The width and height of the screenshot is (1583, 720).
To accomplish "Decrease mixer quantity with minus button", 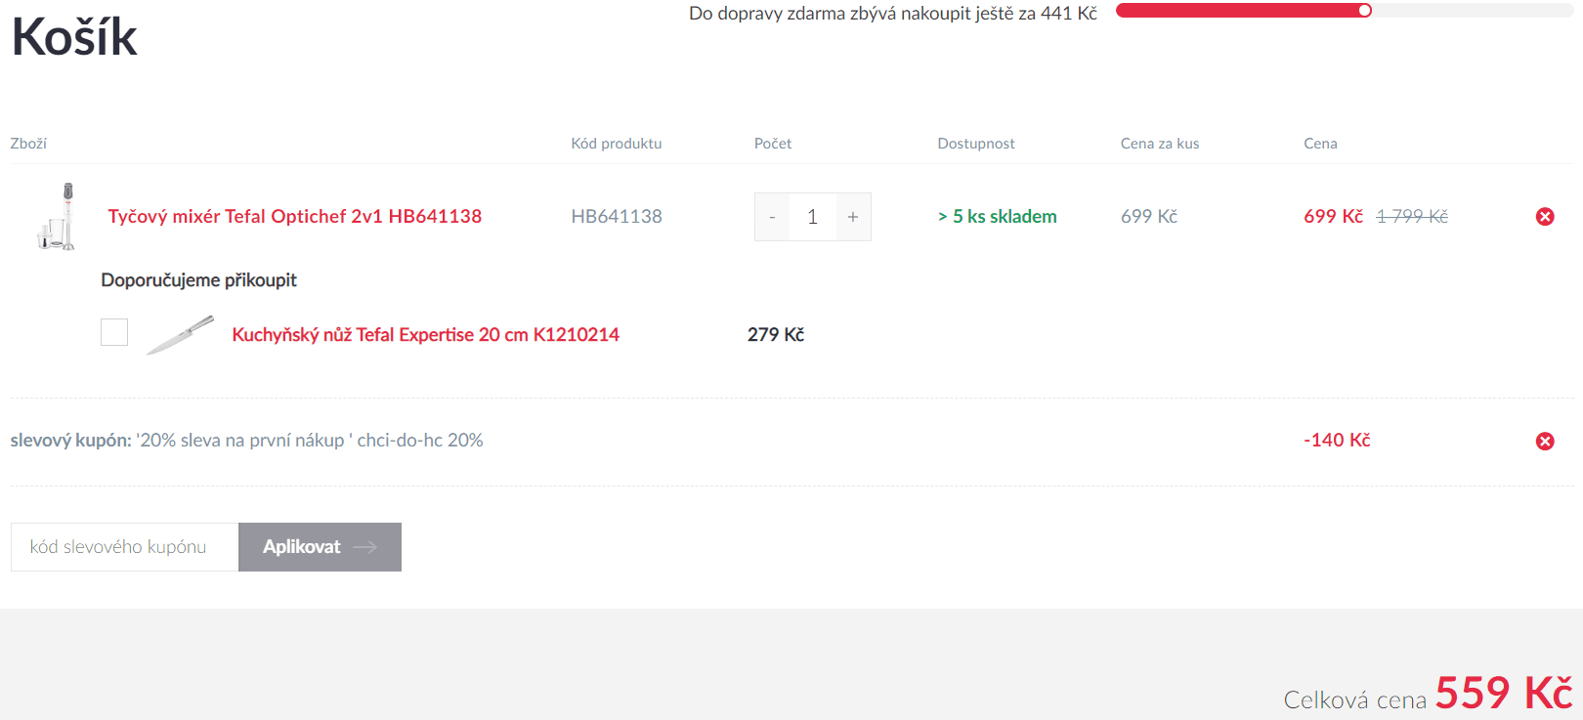I will coord(772,217).
